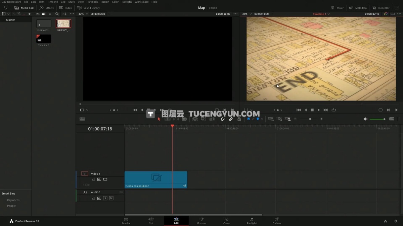
Task: Switch to the Media page
Action: point(126,221)
